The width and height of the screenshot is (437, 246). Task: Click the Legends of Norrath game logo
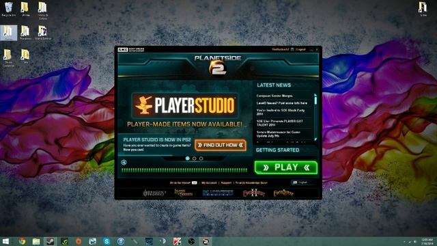tap(184, 193)
